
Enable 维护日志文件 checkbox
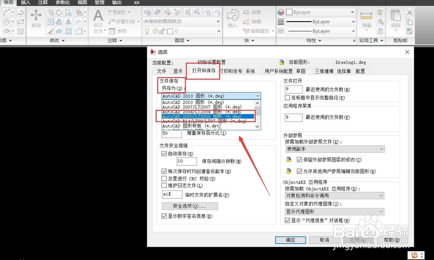click(x=164, y=185)
